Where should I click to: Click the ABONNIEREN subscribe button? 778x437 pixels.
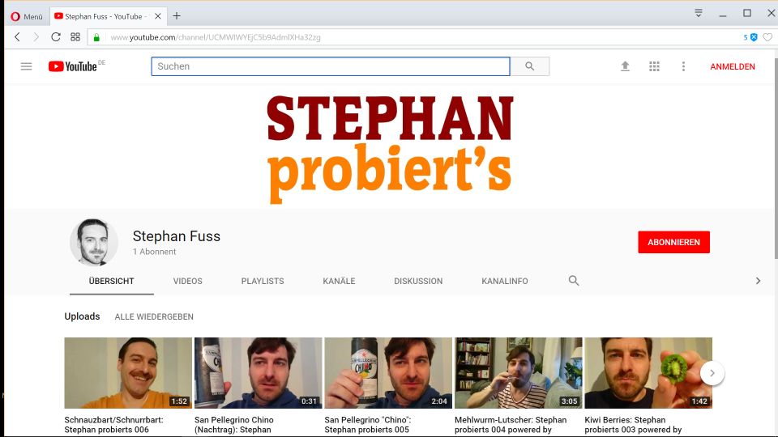pyautogui.click(x=673, y=242)
